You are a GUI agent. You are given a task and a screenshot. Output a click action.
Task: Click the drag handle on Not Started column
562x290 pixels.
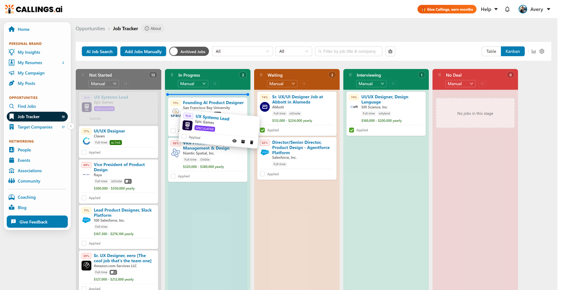point(83,75)
